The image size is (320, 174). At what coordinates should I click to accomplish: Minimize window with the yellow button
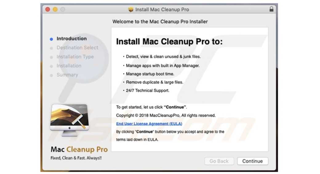(x=55, y=10)
